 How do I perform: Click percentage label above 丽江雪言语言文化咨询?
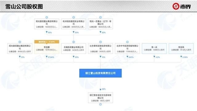(x=103, y=89)
